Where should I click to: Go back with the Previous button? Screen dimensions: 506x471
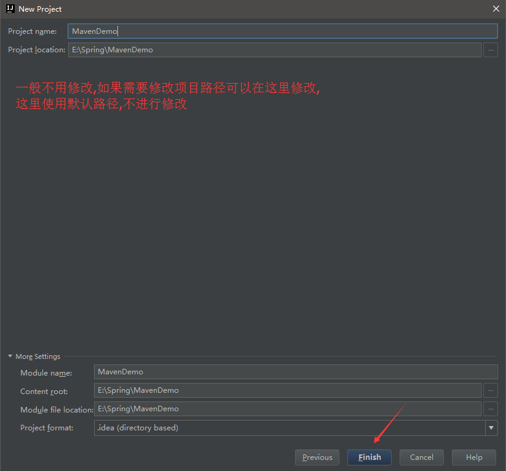click(x=317, y=457)
